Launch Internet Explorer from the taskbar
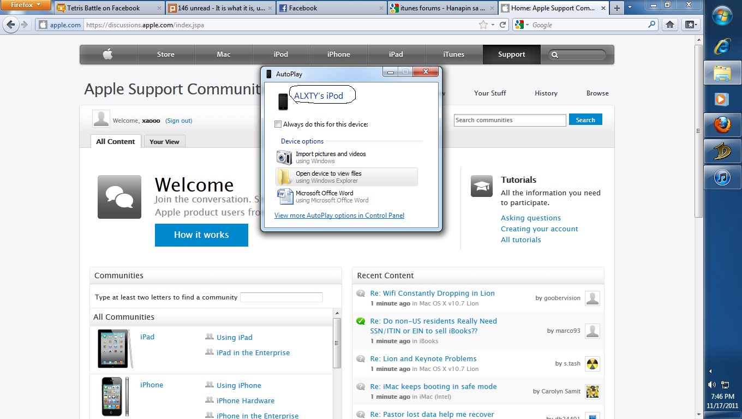The image size is (742, 419). [x=722, y=46]
